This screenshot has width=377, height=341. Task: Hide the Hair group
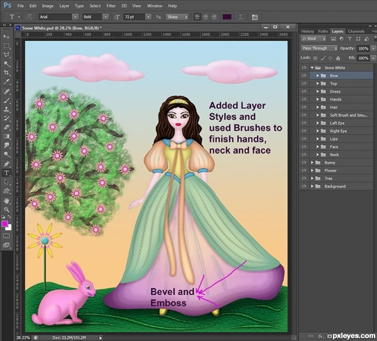coord(304,107)
